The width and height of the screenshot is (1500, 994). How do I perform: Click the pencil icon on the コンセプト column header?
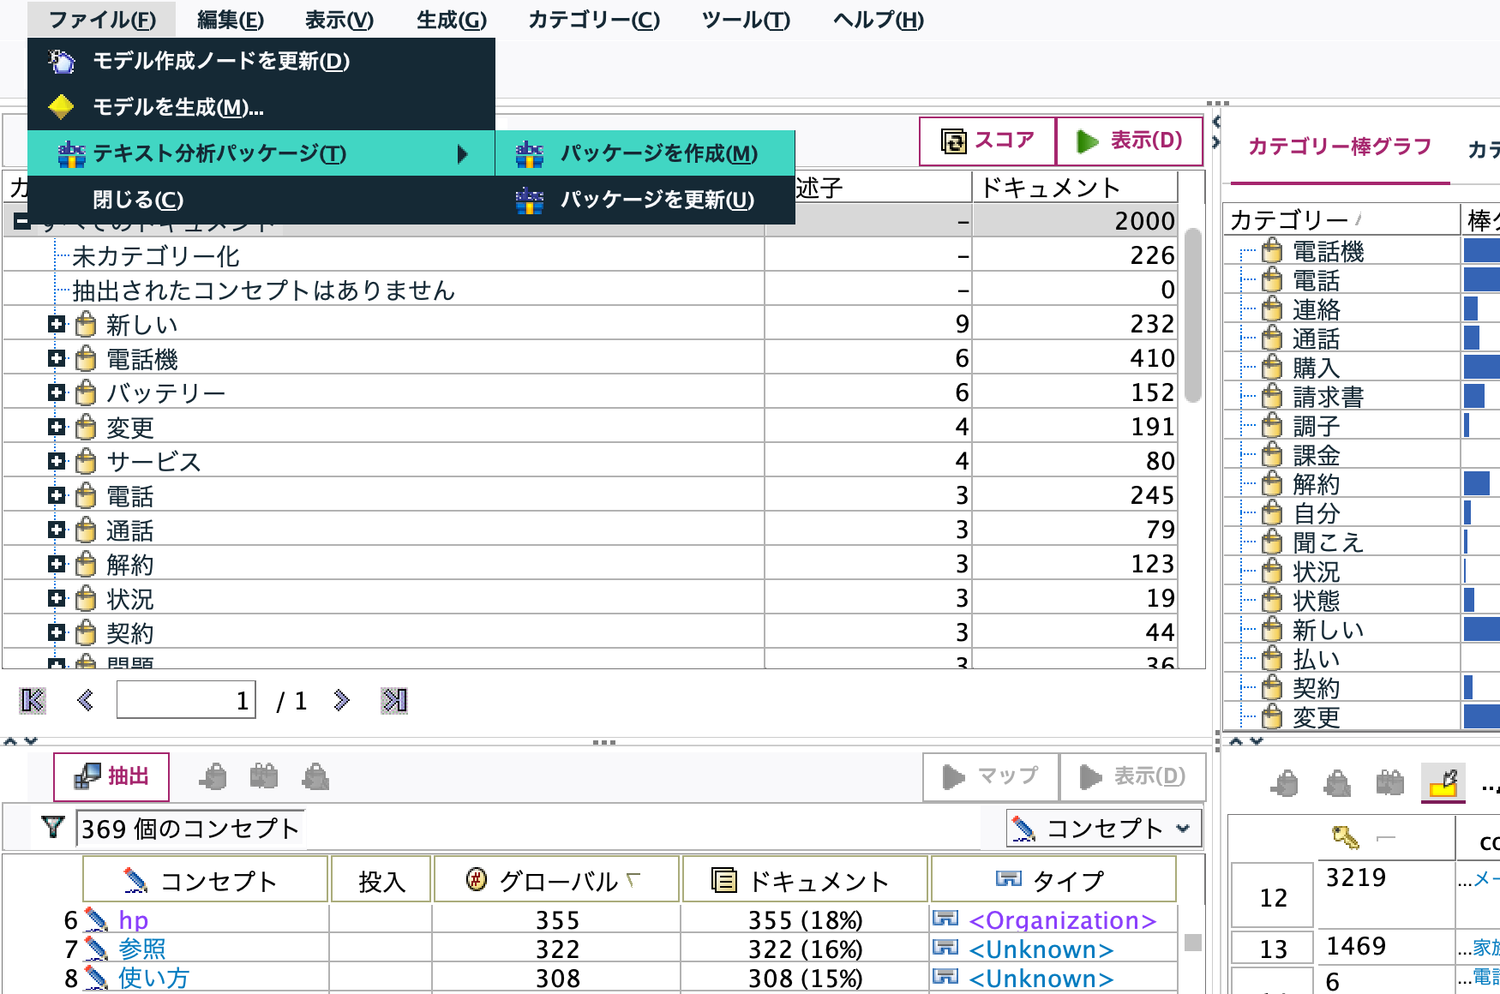tap(134, 878)
